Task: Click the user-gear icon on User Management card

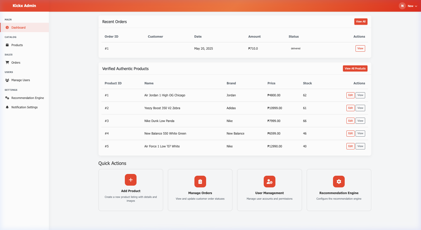Action: point(270,182)
